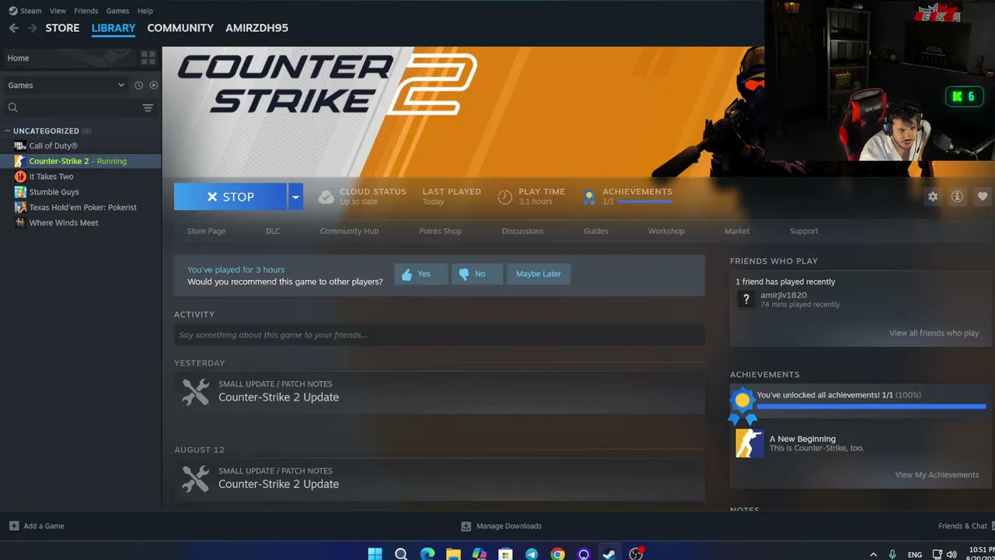View all friends who play

(x=934, y=333)
